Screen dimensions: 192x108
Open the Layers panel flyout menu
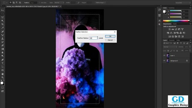pyautogui.click(x=190, y=40)
